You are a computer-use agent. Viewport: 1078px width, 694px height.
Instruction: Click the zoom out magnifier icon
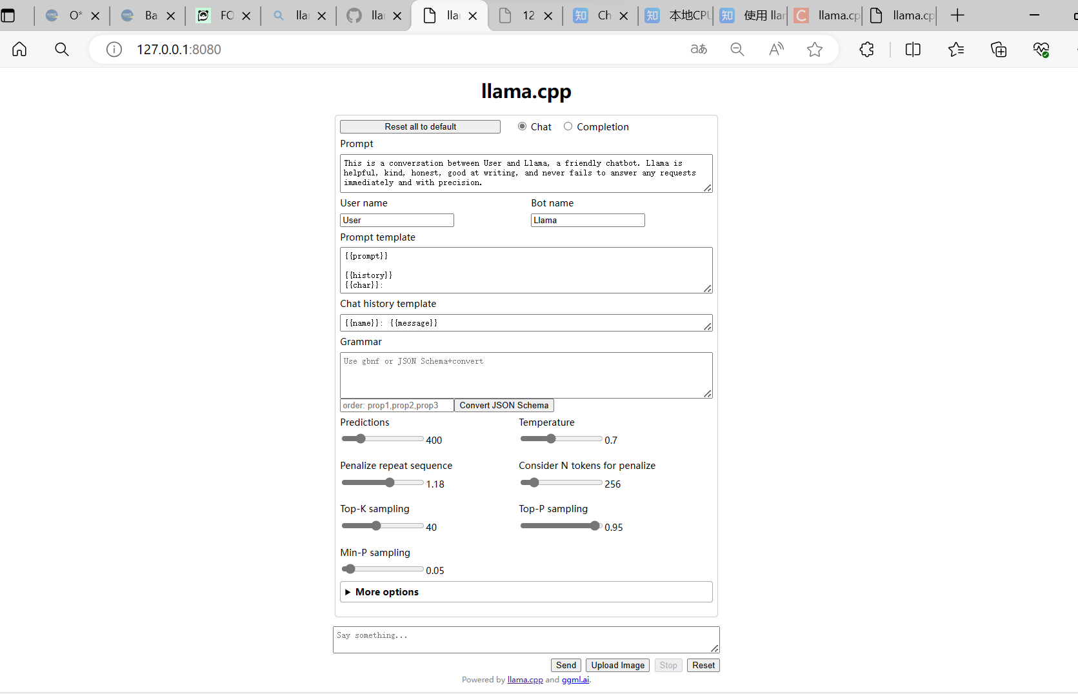737,50
